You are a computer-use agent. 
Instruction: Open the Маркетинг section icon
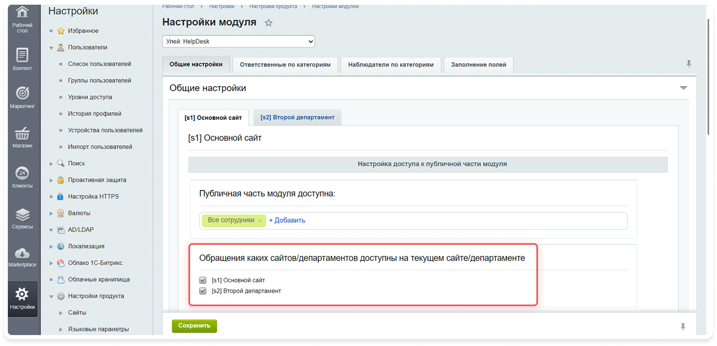[22, 93]
